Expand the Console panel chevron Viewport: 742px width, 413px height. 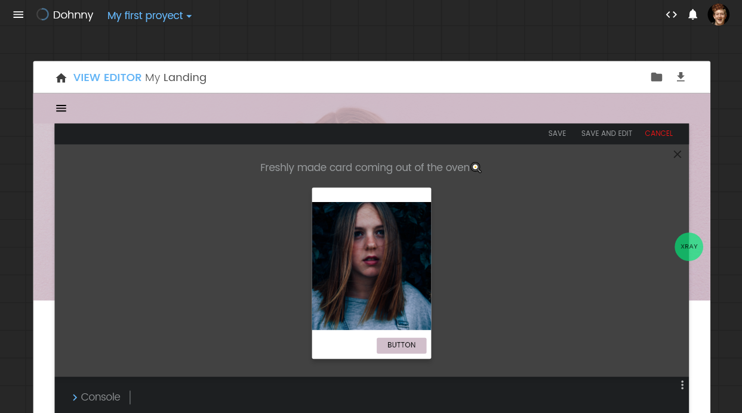point(75,398)
